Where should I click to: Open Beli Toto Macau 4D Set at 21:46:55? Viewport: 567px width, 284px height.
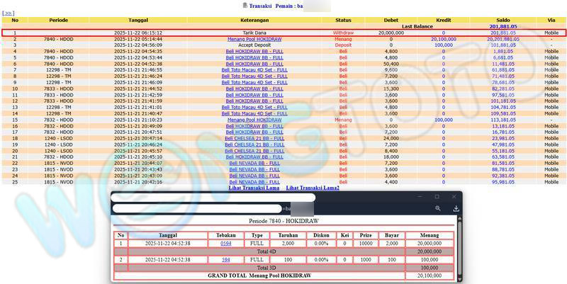pyautogui.click(x=254, y=70)
